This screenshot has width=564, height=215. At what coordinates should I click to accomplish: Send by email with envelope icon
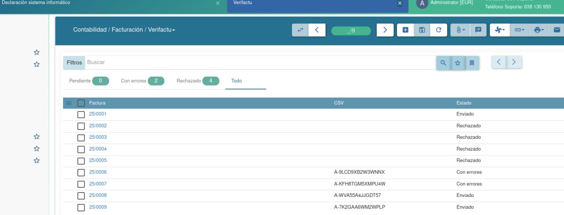click(x=557, y=30)
